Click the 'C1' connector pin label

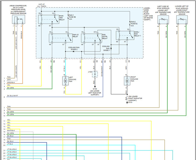(126, 61)
